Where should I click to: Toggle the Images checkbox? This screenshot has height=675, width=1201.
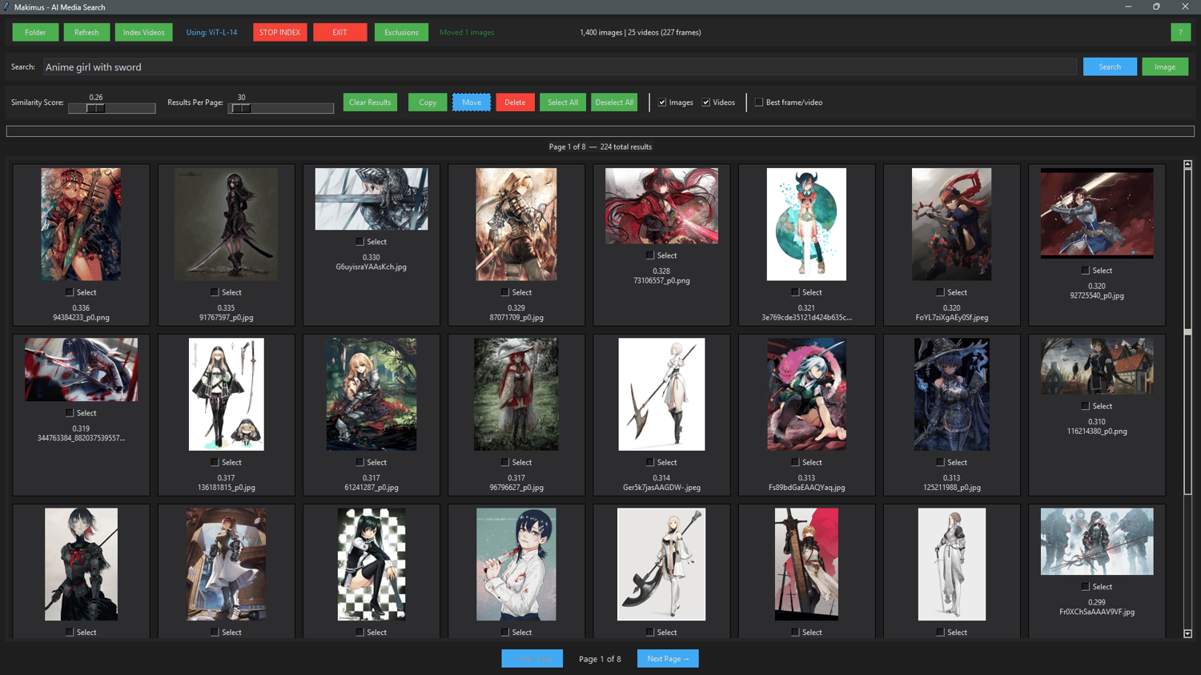click(x=662, y=102)
